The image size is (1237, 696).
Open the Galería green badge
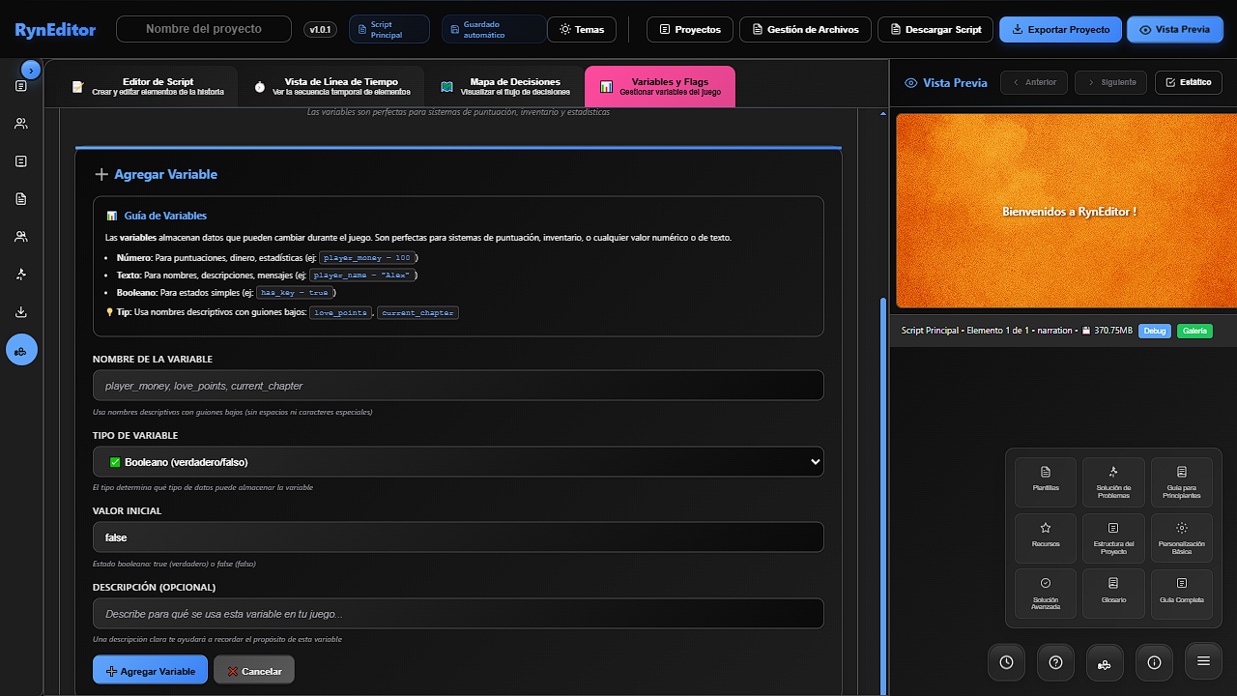1194,331
